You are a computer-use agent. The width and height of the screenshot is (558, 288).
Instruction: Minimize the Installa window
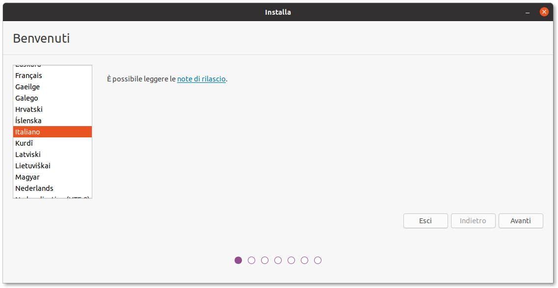(528, 12)
